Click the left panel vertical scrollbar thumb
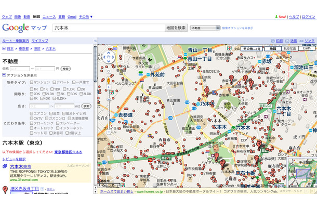 coord(96,63)
